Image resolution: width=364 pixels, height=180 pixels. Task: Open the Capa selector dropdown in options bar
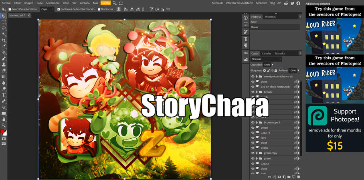click(x=47, y=9)
